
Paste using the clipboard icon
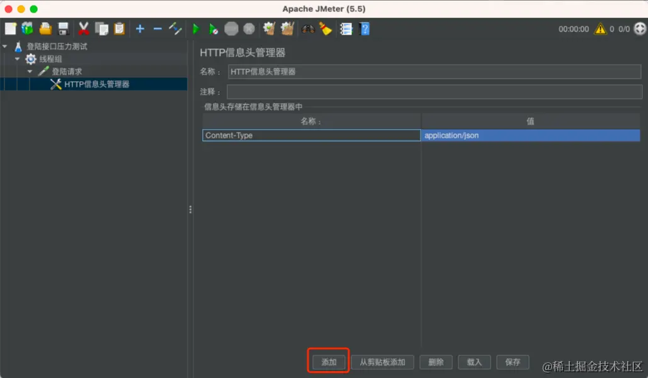point(120,28)
